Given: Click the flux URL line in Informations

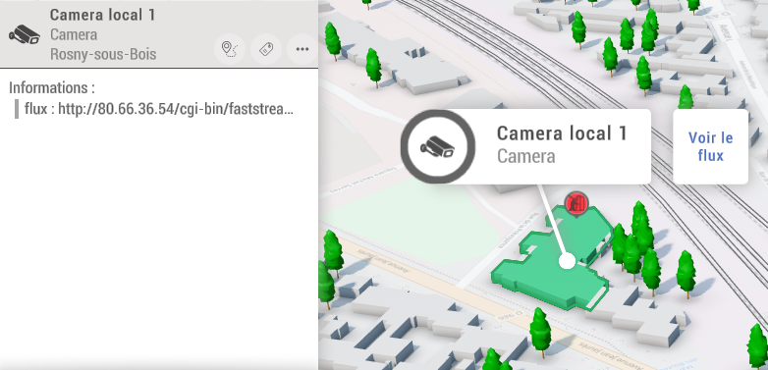Looking at the screenshot, I should coord(159,109).
